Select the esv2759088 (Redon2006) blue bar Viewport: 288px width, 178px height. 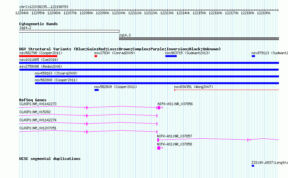tap(149, 70)
